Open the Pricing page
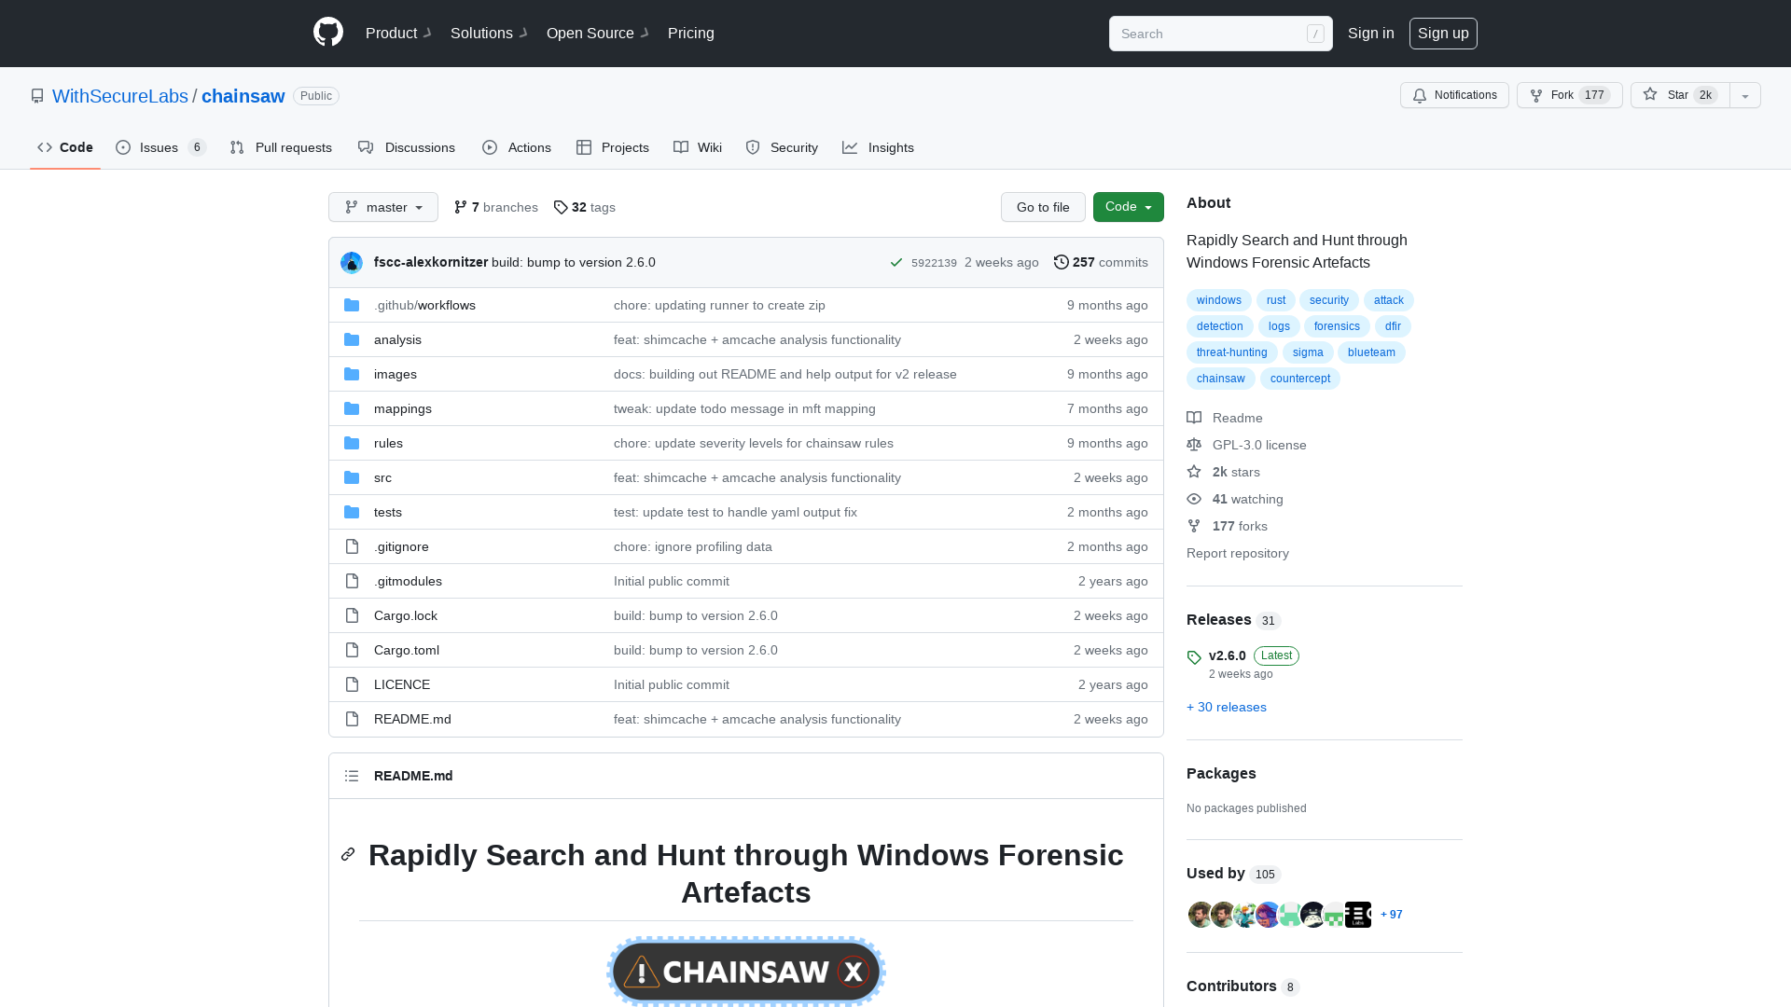Screen dimensions: 1791x1007 point(691,33)
